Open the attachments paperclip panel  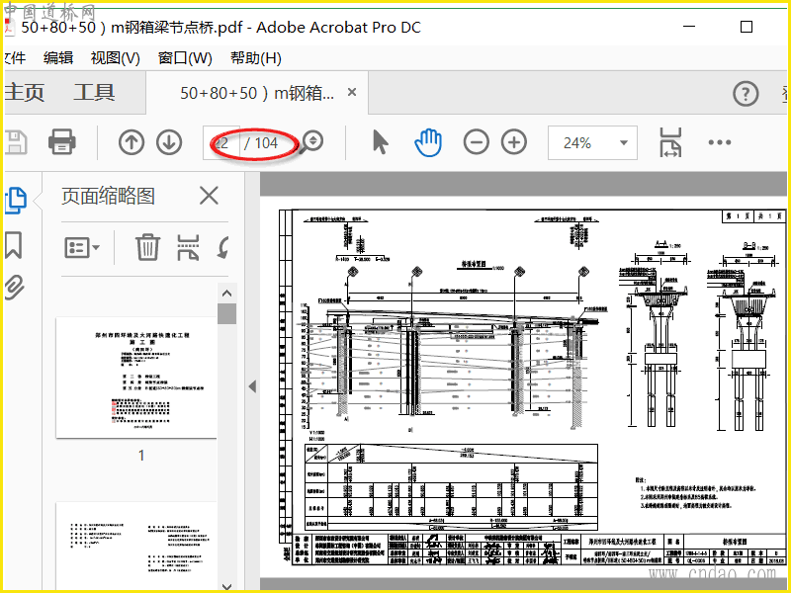14,288
